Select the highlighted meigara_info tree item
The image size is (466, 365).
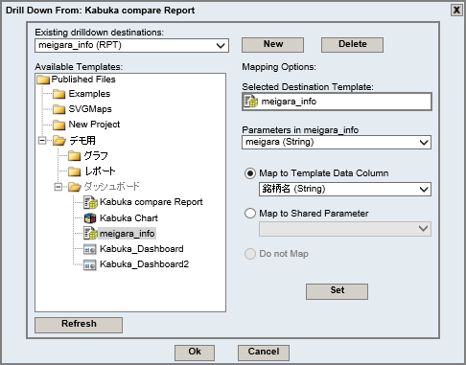point(127,234)
